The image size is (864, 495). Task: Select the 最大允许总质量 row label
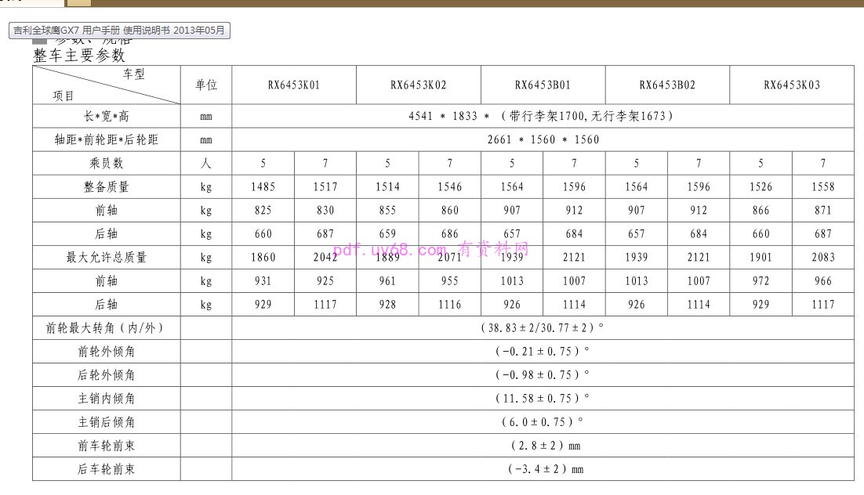click(x=107, y=257)
